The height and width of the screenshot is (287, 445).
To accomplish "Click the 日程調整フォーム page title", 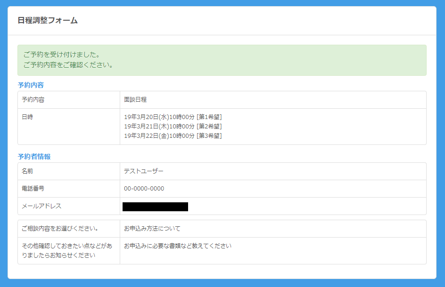I will [x=48, y=20].
